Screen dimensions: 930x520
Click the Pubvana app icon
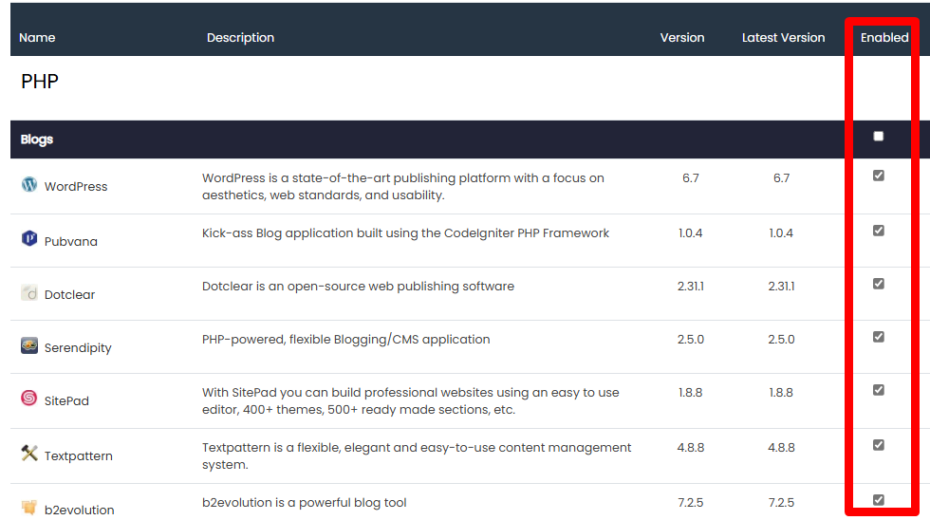pos(29,238)
